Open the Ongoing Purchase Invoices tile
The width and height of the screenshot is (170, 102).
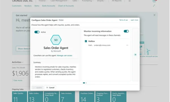click(103, 97)
